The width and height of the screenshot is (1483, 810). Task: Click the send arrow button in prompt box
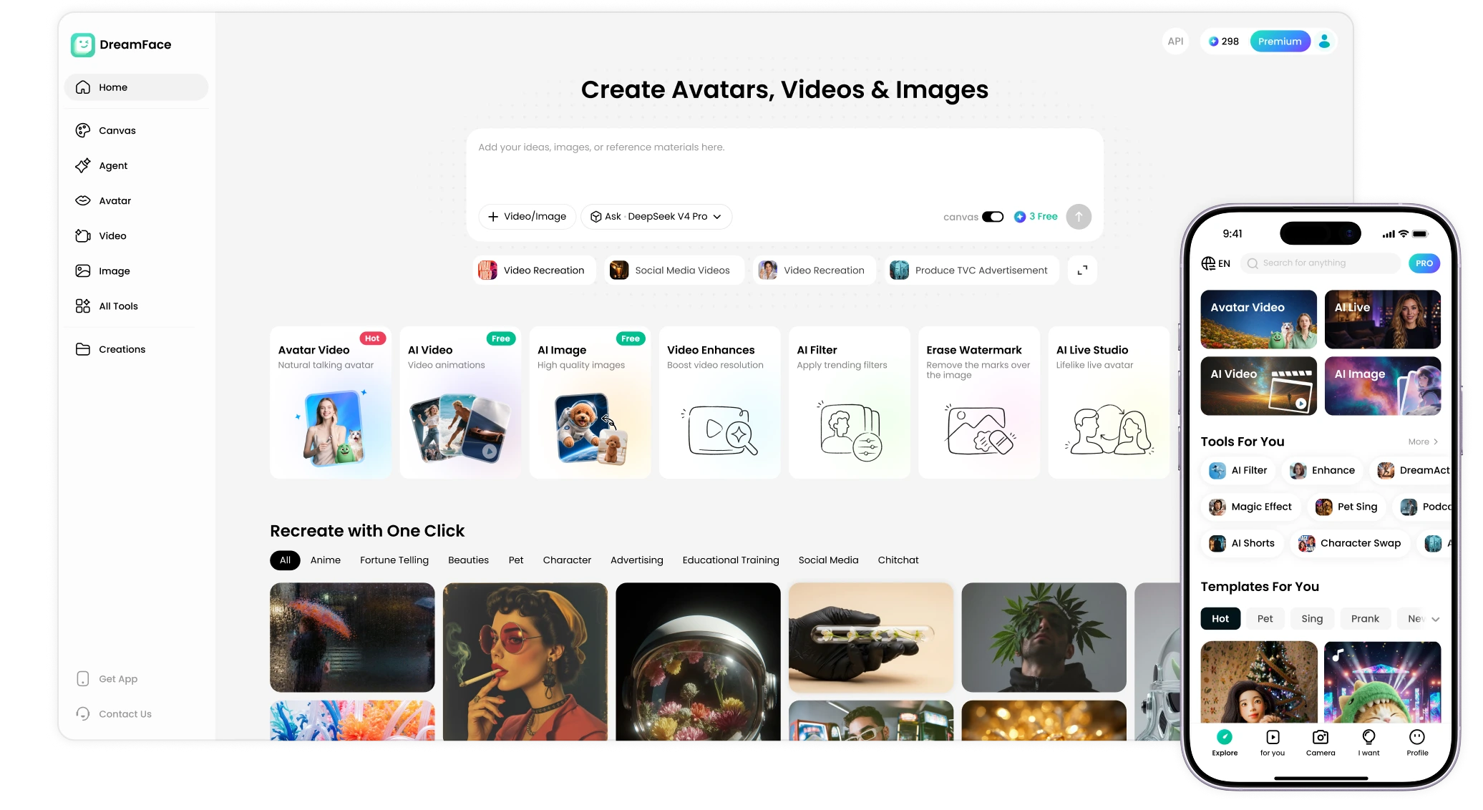(1079, 216)
